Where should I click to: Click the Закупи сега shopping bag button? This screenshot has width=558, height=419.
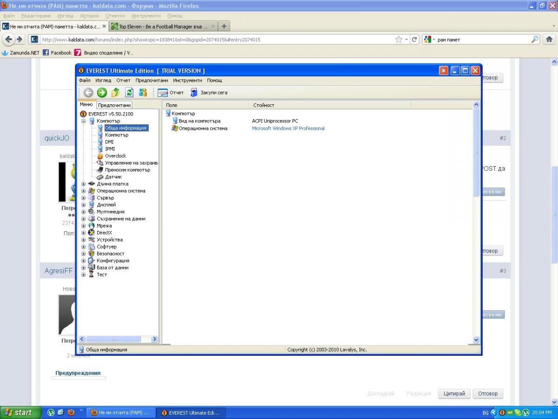pyautogui.click(x=208, y=93)
